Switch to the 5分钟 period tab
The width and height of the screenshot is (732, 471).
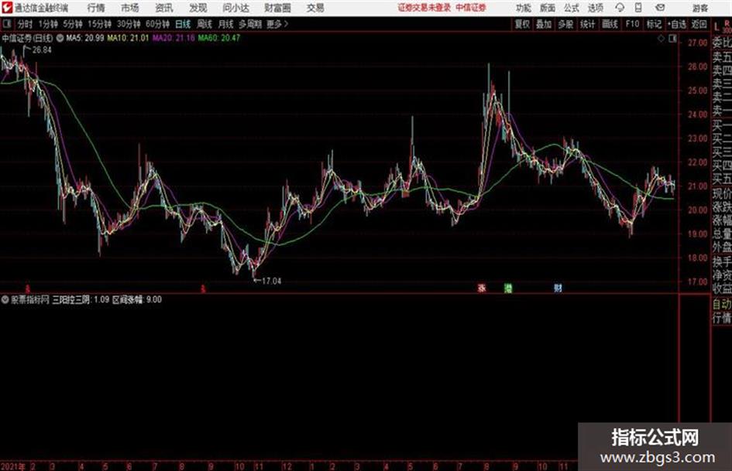point(72,24)
